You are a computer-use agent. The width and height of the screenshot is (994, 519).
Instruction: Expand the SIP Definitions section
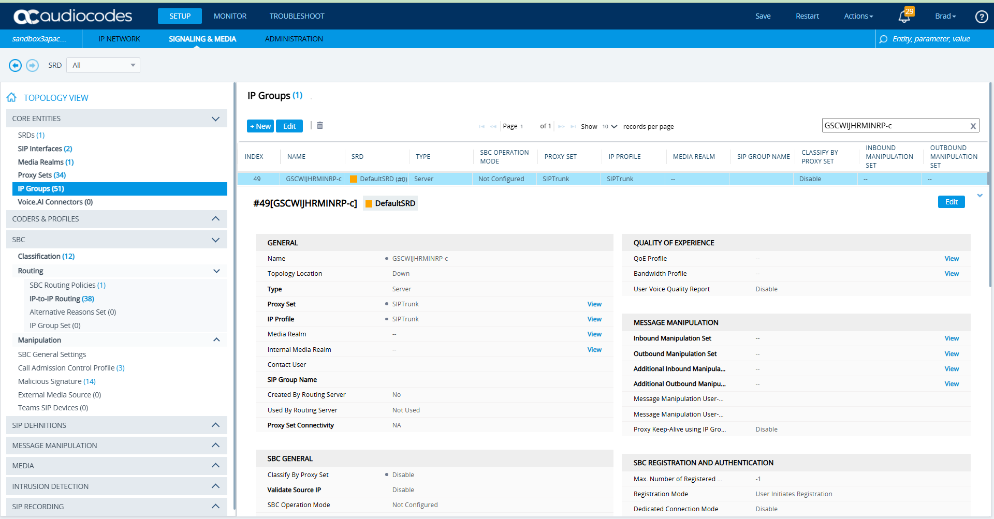[x=215, y=425]
